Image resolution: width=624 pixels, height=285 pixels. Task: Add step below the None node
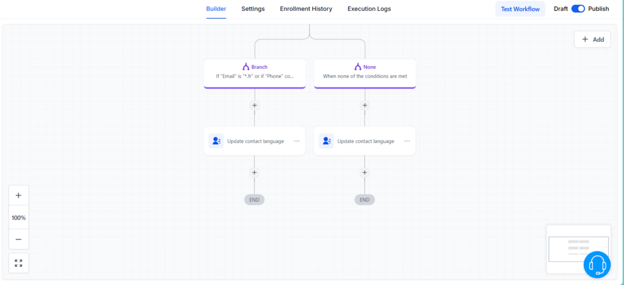point(365,105)
